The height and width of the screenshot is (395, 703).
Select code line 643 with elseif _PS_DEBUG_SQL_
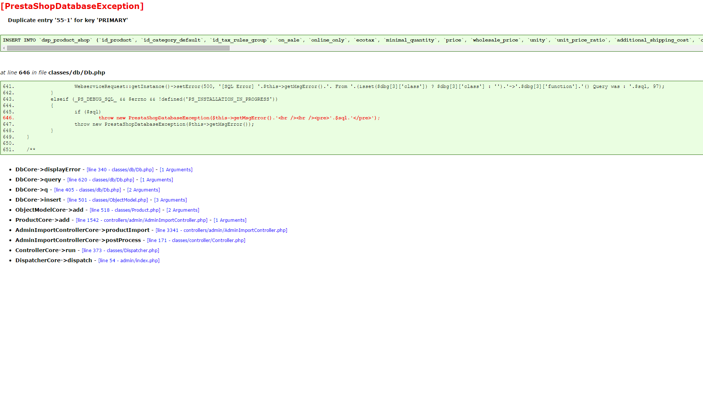[140, 99]
